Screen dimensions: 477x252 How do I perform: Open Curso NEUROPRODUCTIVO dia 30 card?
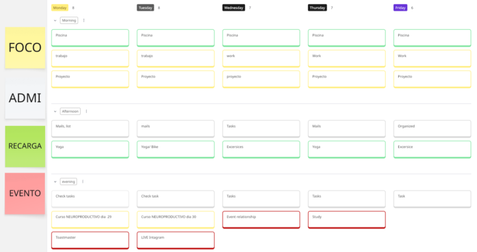pyautogui.click(x=176, y=220)
